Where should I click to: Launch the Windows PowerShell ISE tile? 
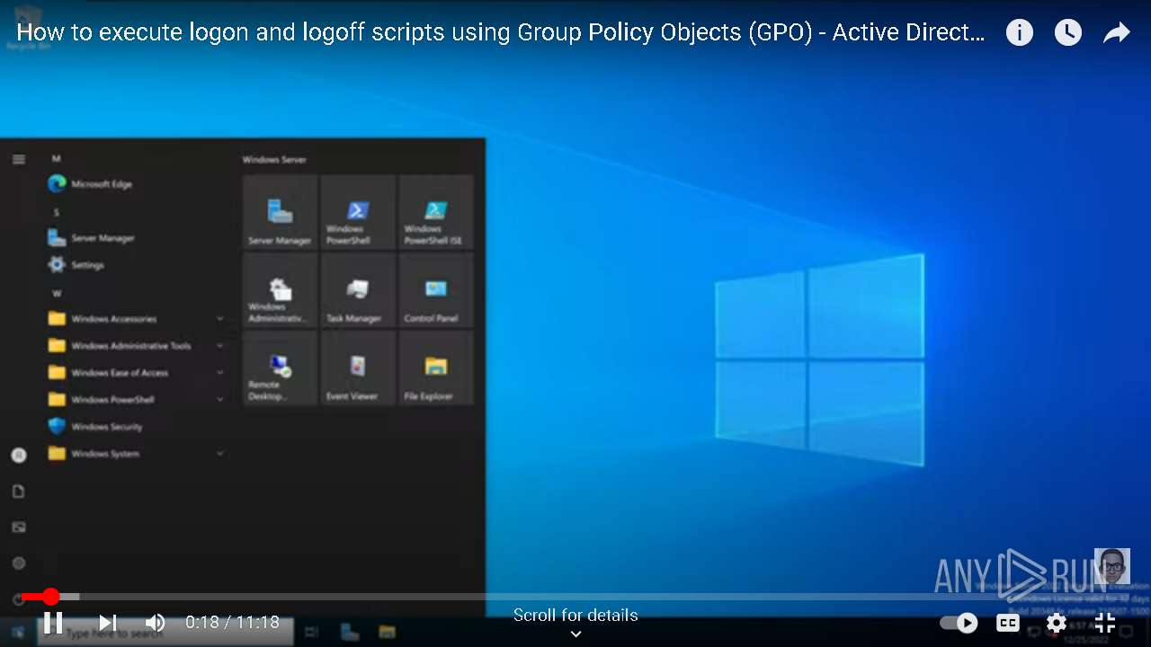pyautogui.click(x=436, y=212)
